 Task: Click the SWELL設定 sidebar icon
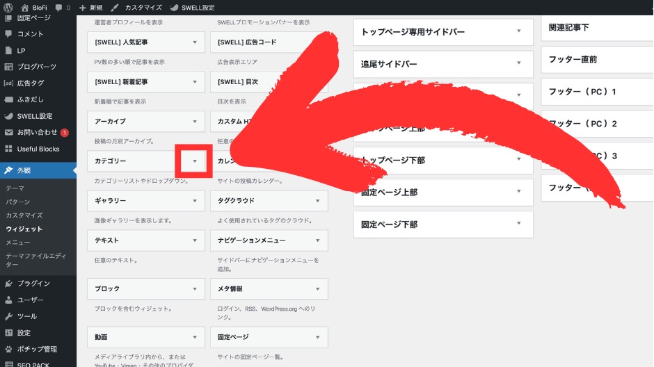8,116
